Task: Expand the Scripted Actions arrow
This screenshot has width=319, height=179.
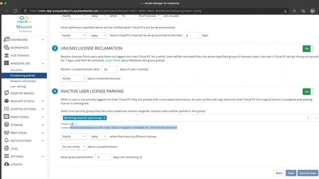Action: (x=43, y=109)
